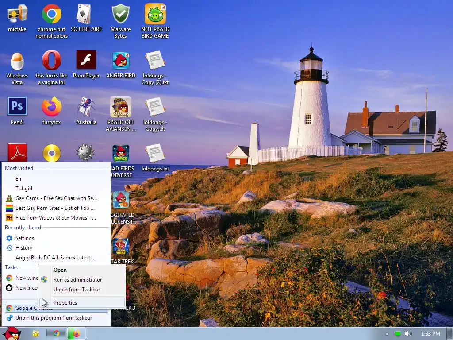Screen dimensions: 453x340
Task: Click the Angry Bird Start button
Action: click(12, 334)
